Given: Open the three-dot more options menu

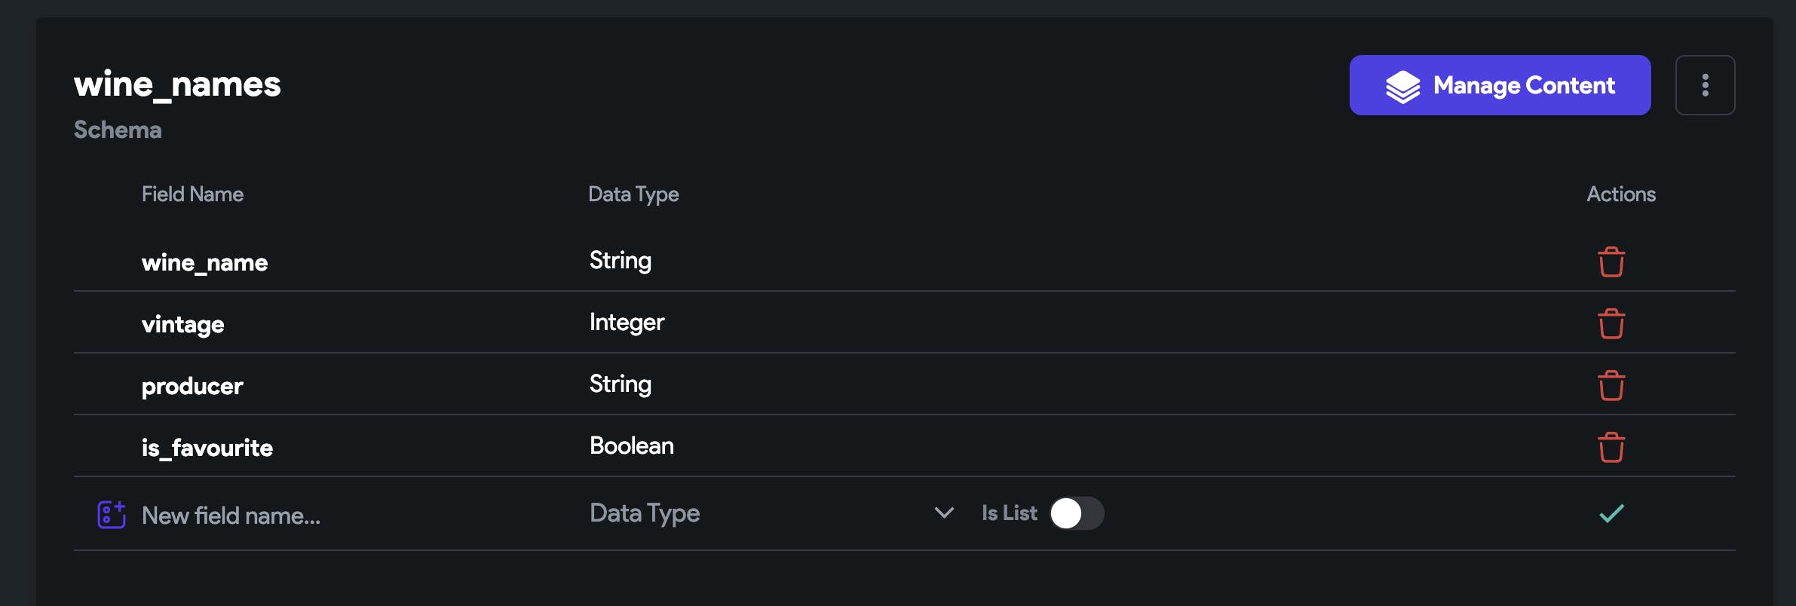Looking at the screenshot, I should tap(1705, 85).
